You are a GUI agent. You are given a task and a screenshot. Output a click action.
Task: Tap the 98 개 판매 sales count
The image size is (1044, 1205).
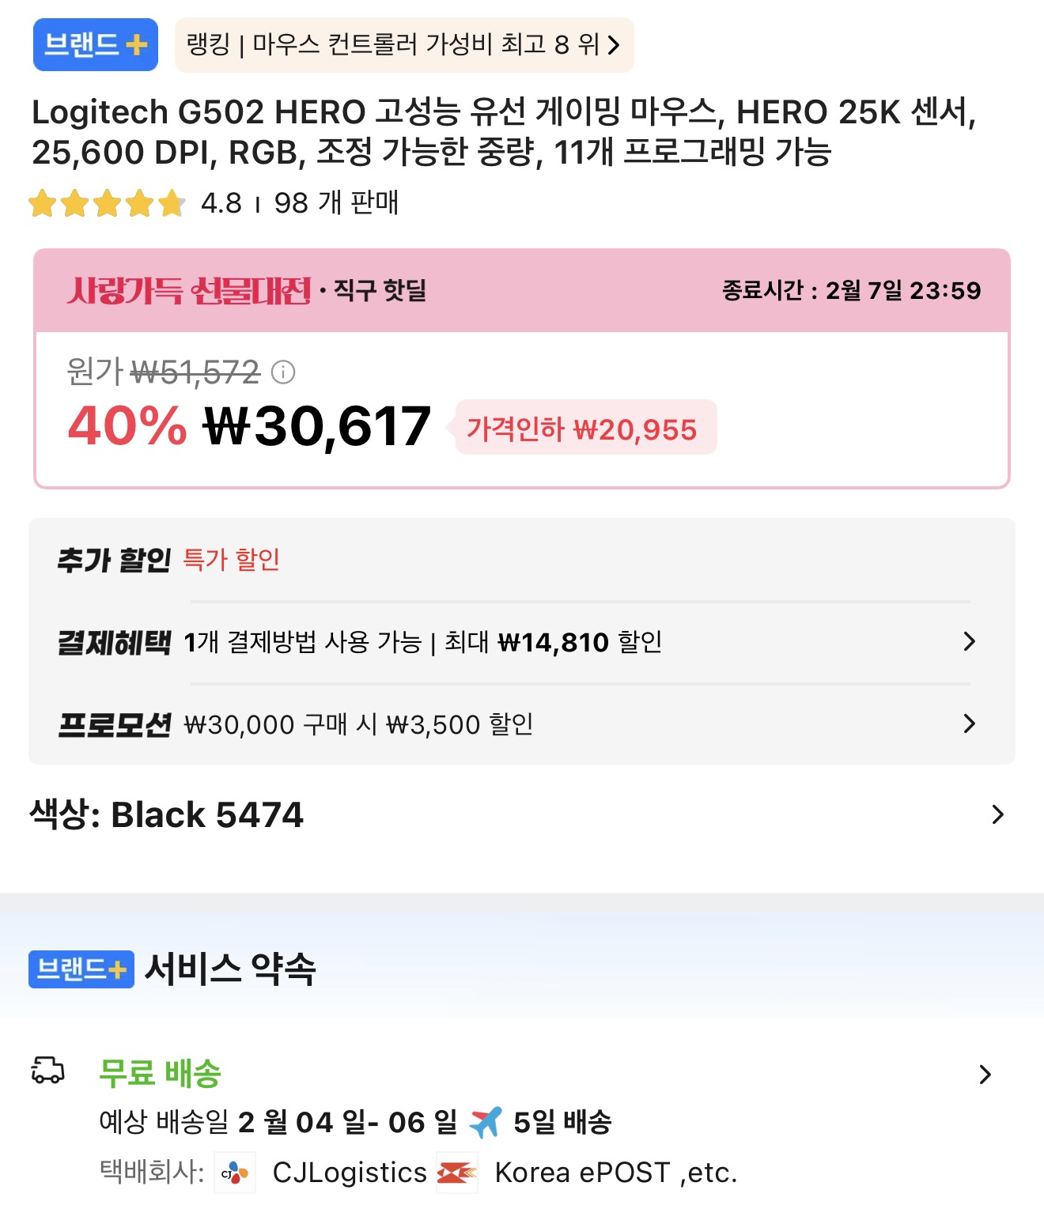(336, 203)
